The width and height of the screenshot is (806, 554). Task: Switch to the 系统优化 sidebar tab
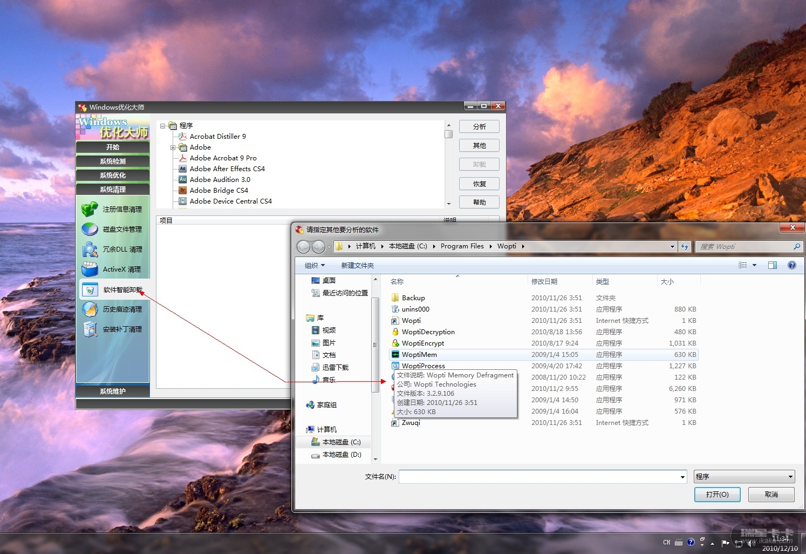pos(113,175)
